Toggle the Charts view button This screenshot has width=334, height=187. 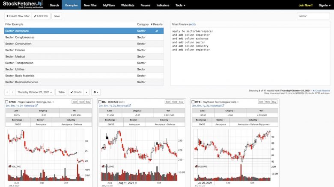(x=76, y=92)
